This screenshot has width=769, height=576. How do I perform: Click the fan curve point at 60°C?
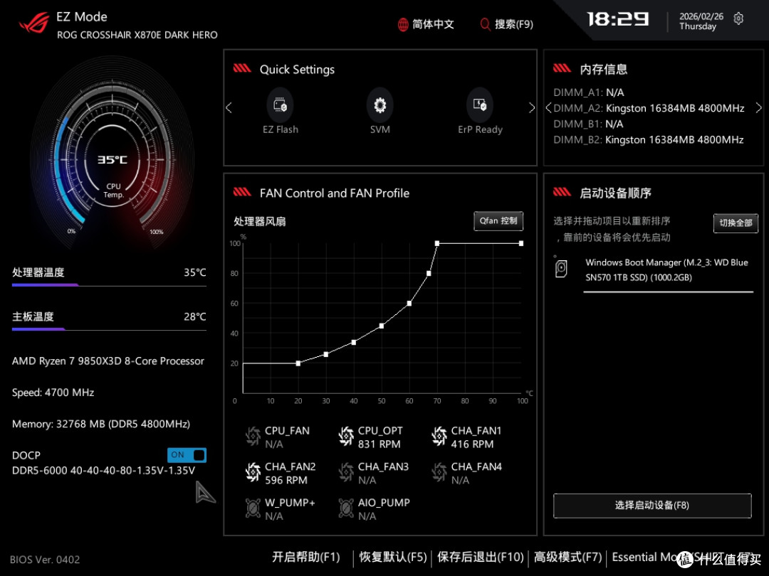[x=409, y=303]
